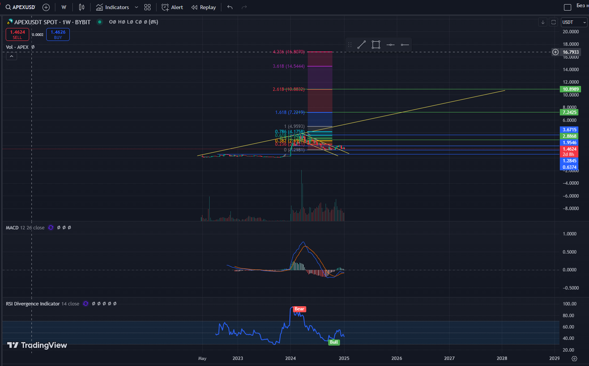The height and width of the screenshot is (366, 589).
Task: Click the 1 (4.9593) Fibonacci level label
Action: tap(295, 126)
